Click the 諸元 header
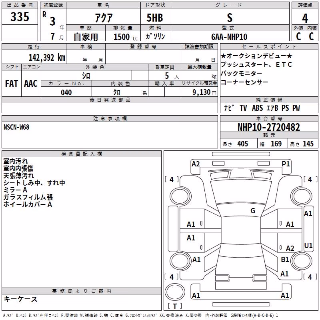320x320 pixels. [269, 135]
